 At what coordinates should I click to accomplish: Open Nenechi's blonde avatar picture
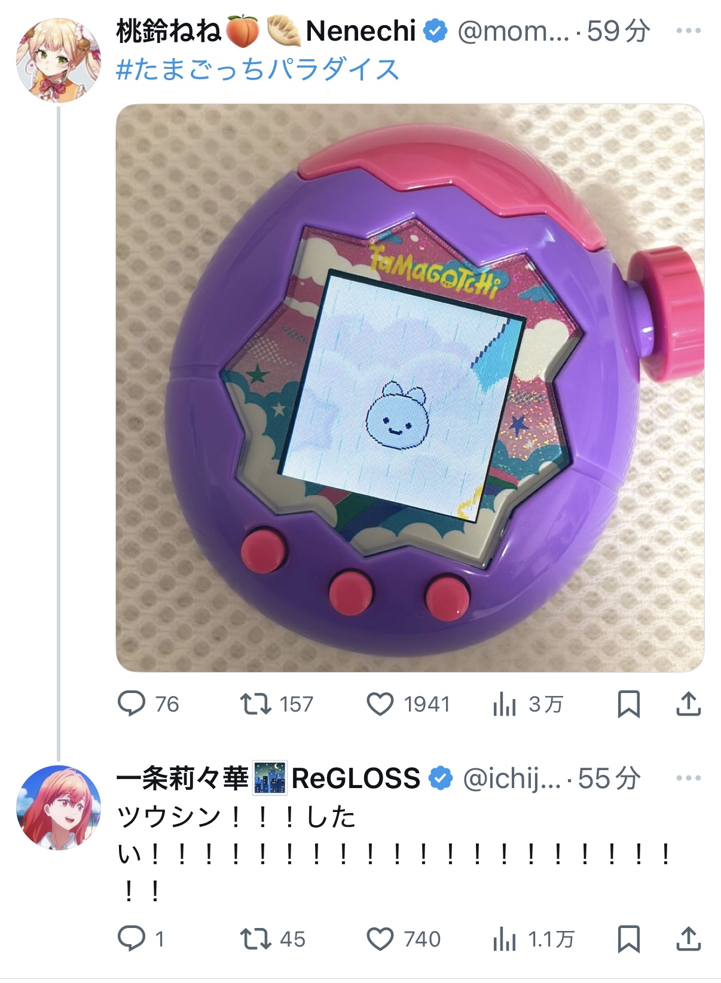point(59,60)
